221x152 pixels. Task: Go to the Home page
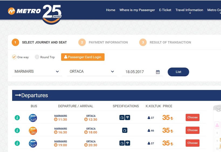pyautogui.click(x=110, y=10)
